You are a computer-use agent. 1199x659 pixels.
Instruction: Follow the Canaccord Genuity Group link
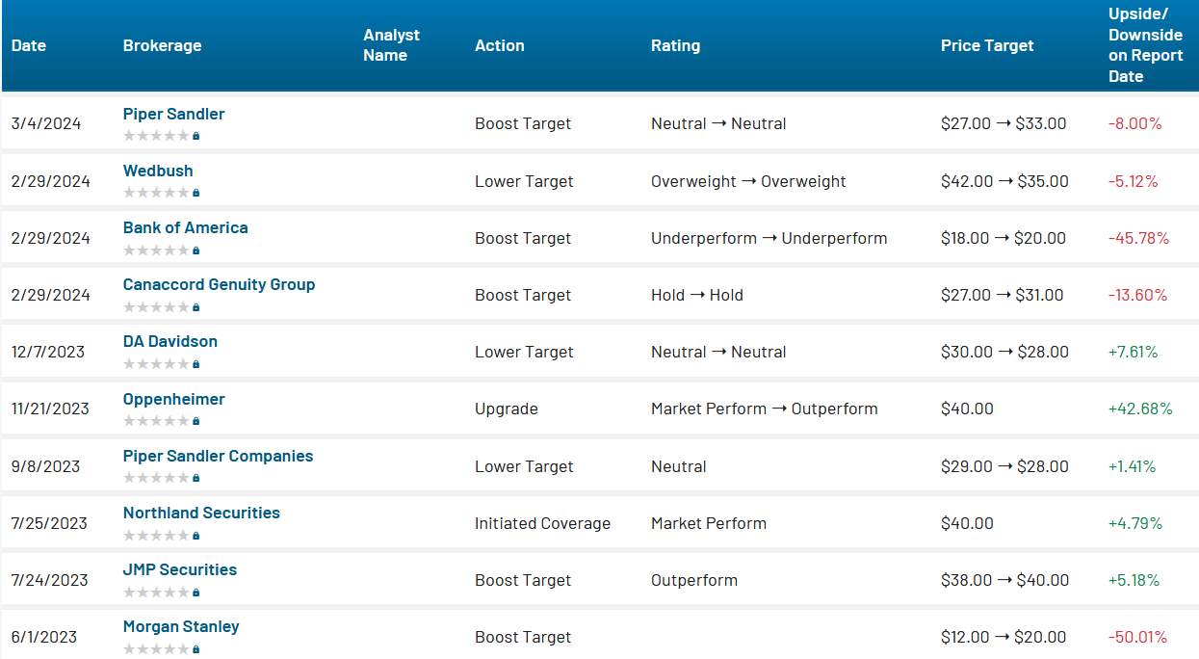coord(219,284)
